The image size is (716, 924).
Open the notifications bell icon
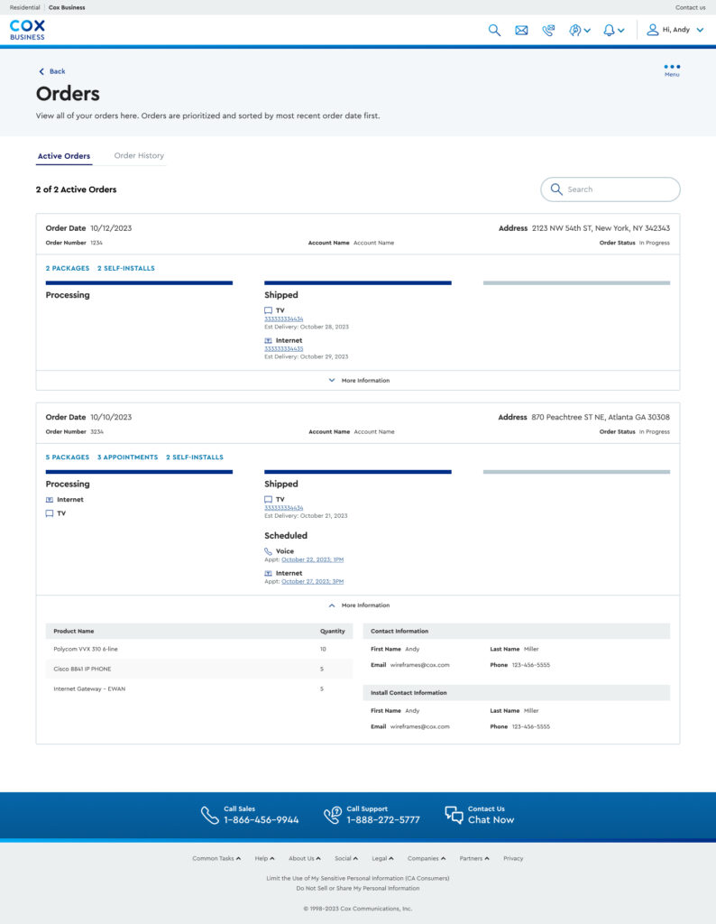tap(610, 30)
